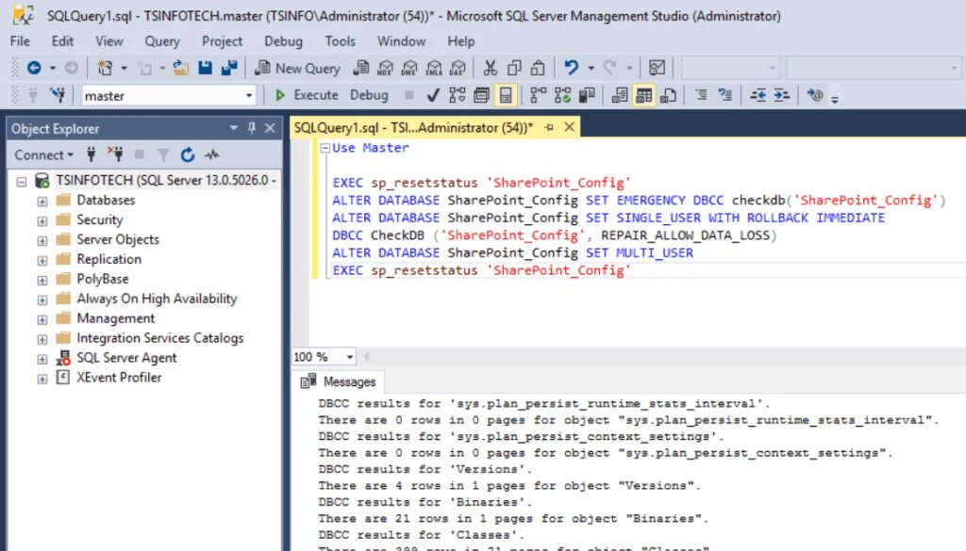Open the Edit menu
The width and height of the screenshot is (966, 551).
[x=62, y=41]
